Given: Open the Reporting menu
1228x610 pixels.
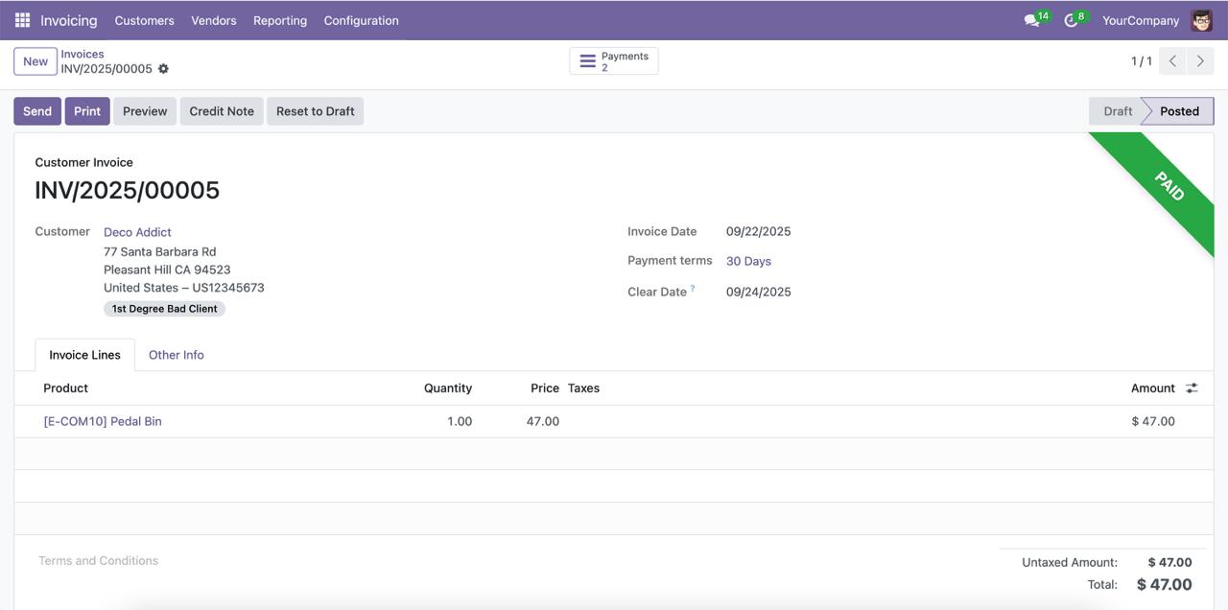Looking at the screenshot, I should tap(280, 20).
